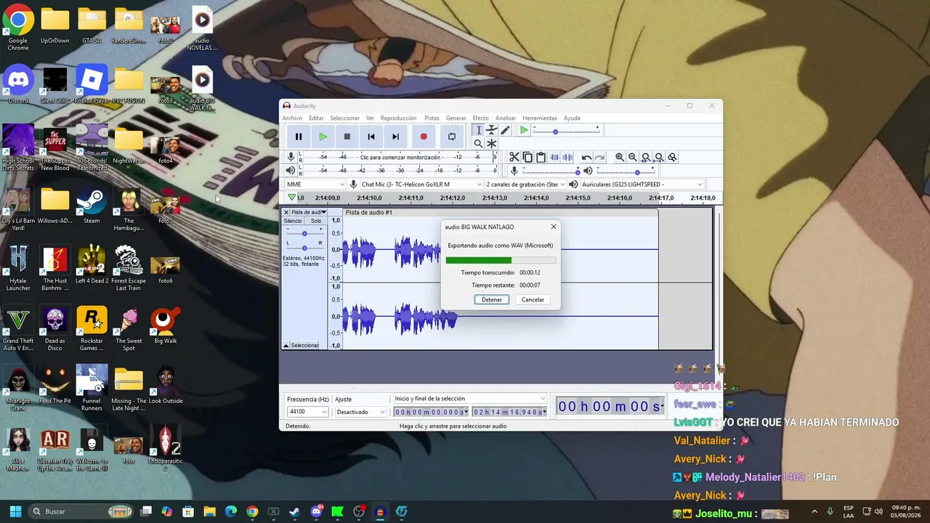Close the audio track with X button
The height and width of the screenshot is (523, 930).
286,212
